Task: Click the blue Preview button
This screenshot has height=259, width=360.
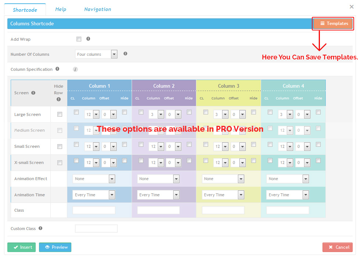Action: tap(55, 247)
